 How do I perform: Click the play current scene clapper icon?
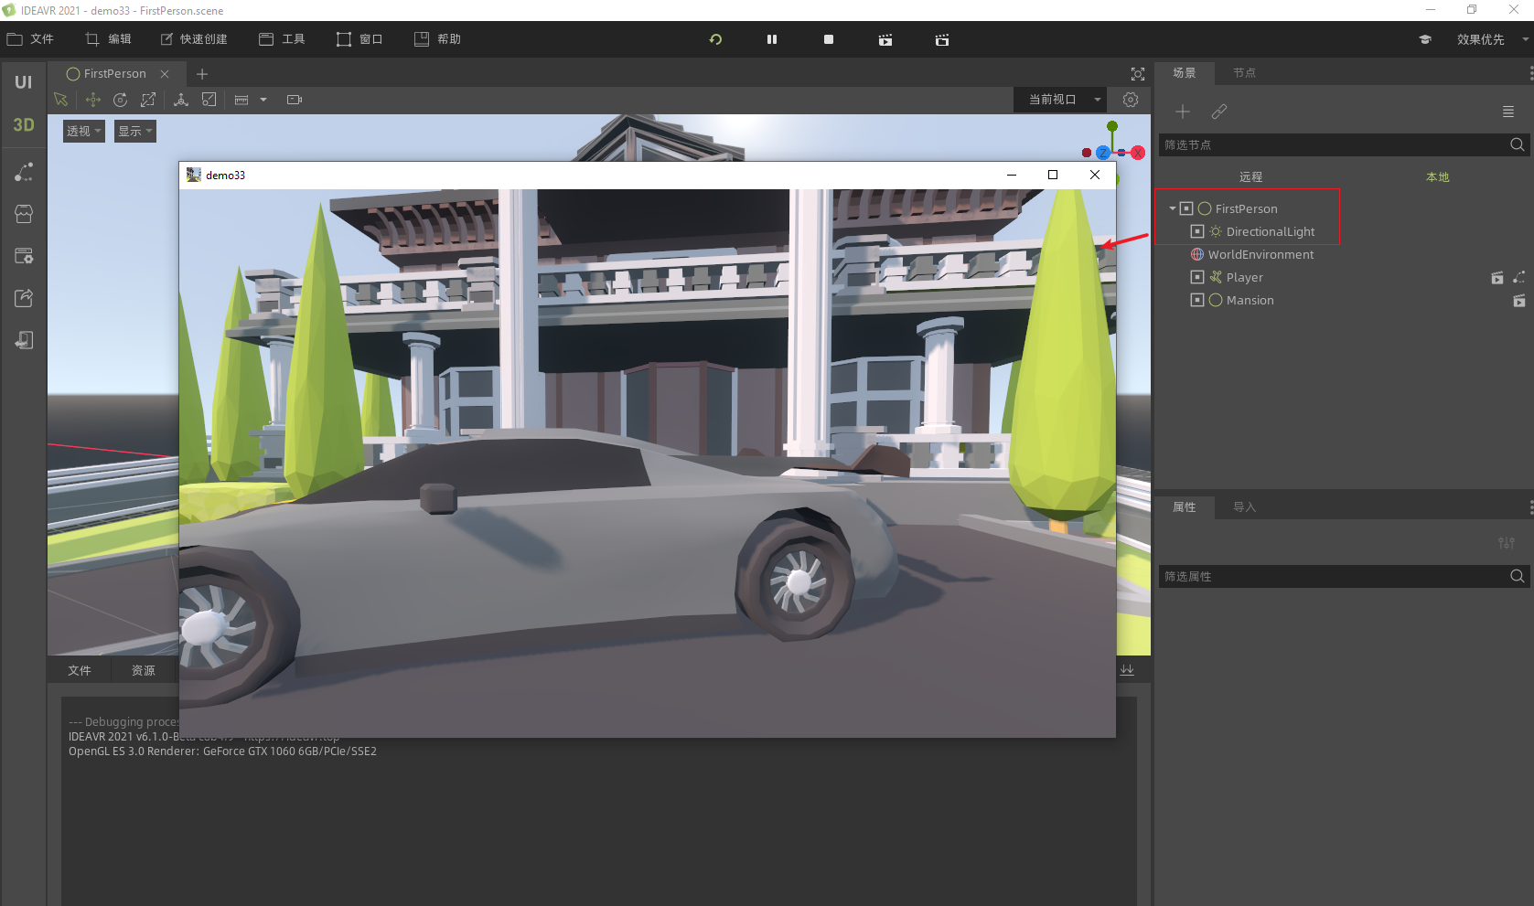(x=885, y=39)
